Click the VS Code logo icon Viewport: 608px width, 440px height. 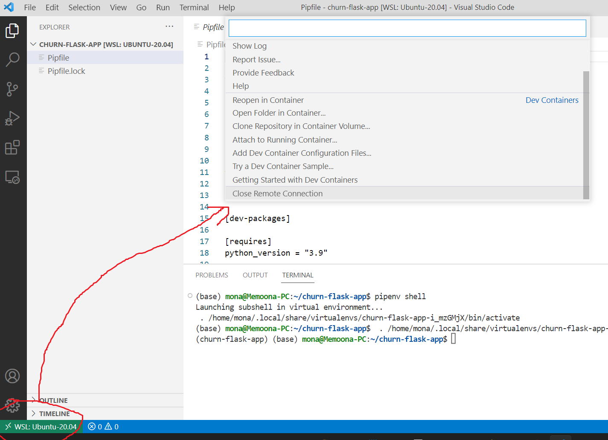pyautogui.click(x=9, y=7)
